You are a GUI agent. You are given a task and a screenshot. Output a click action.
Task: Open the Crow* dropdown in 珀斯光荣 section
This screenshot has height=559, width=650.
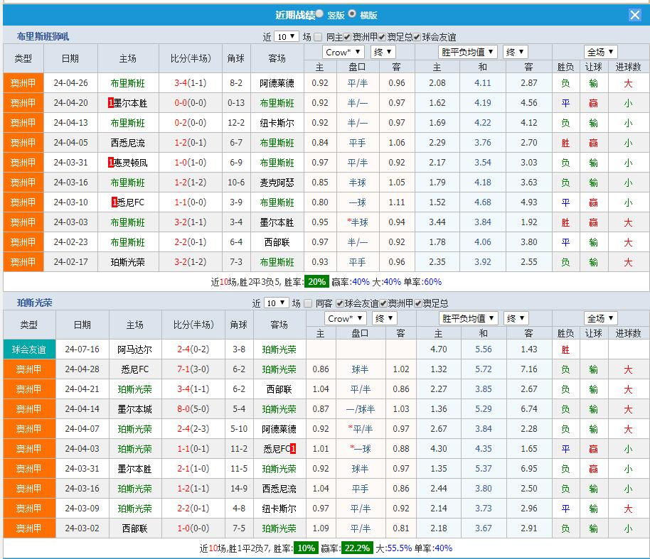345,319
